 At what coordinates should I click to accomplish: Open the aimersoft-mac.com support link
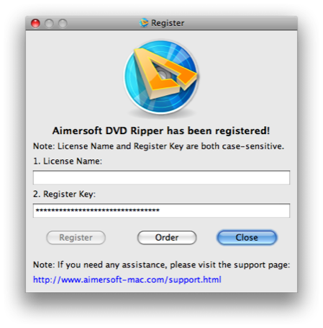[x=127, y=280]
